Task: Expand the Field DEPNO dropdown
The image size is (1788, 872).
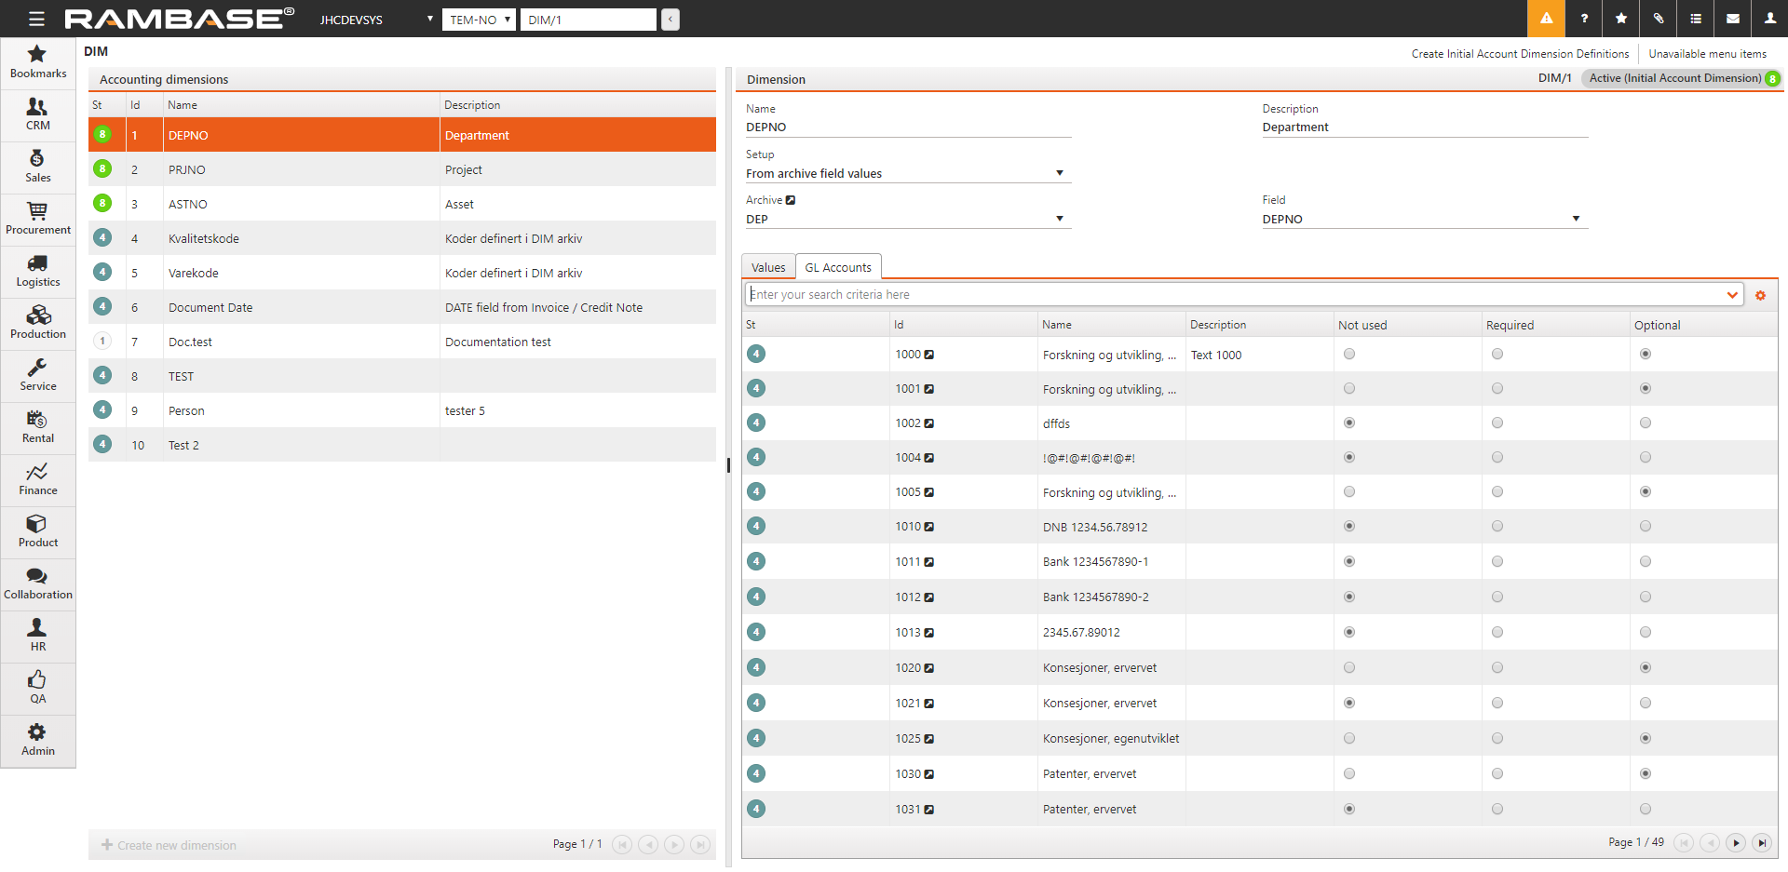Action: tap(1576, 219)
